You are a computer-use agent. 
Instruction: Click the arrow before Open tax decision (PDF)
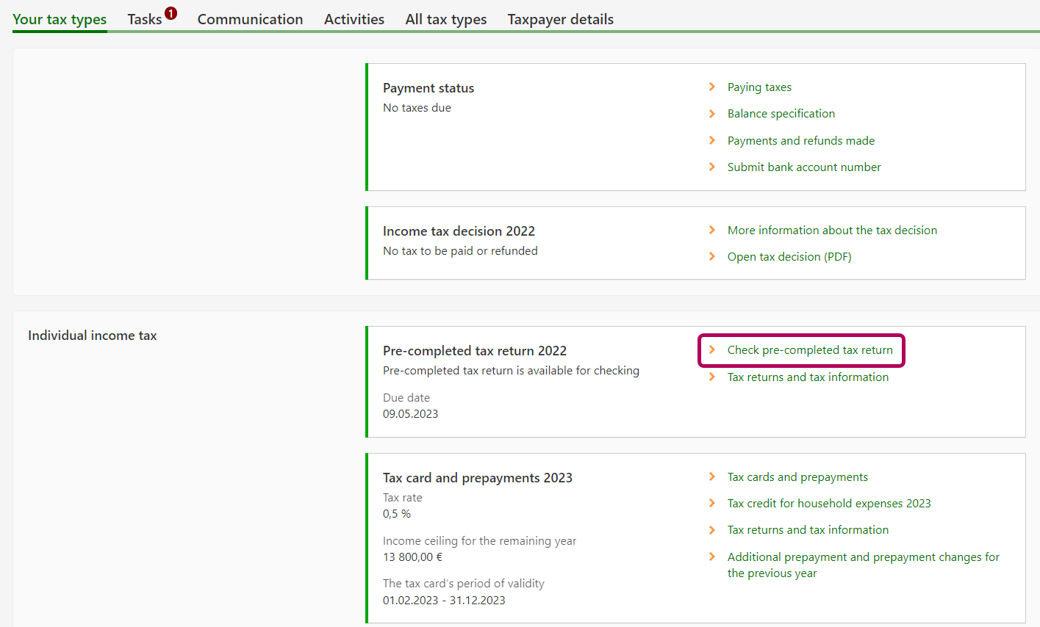pyautogui.click(x=711, y=256)
